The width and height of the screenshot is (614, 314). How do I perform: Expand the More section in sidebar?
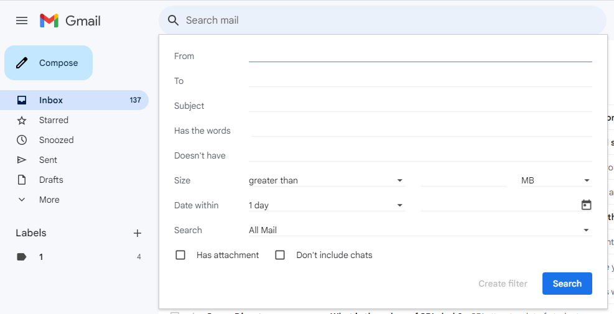(49, 200)
